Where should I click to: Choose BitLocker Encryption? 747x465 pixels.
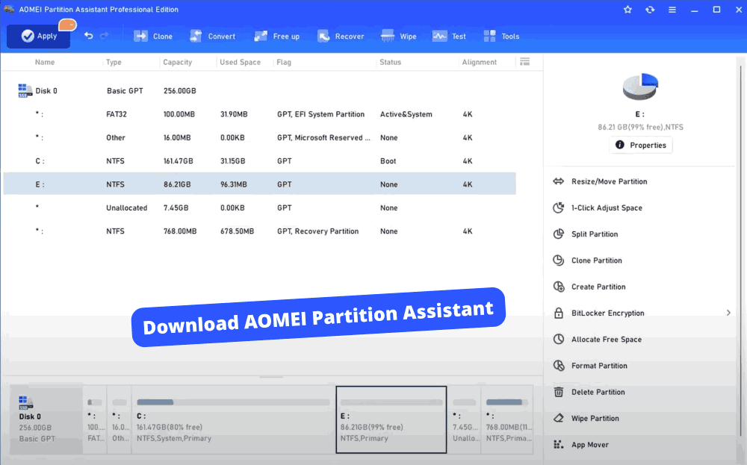(x=608, y=313)
